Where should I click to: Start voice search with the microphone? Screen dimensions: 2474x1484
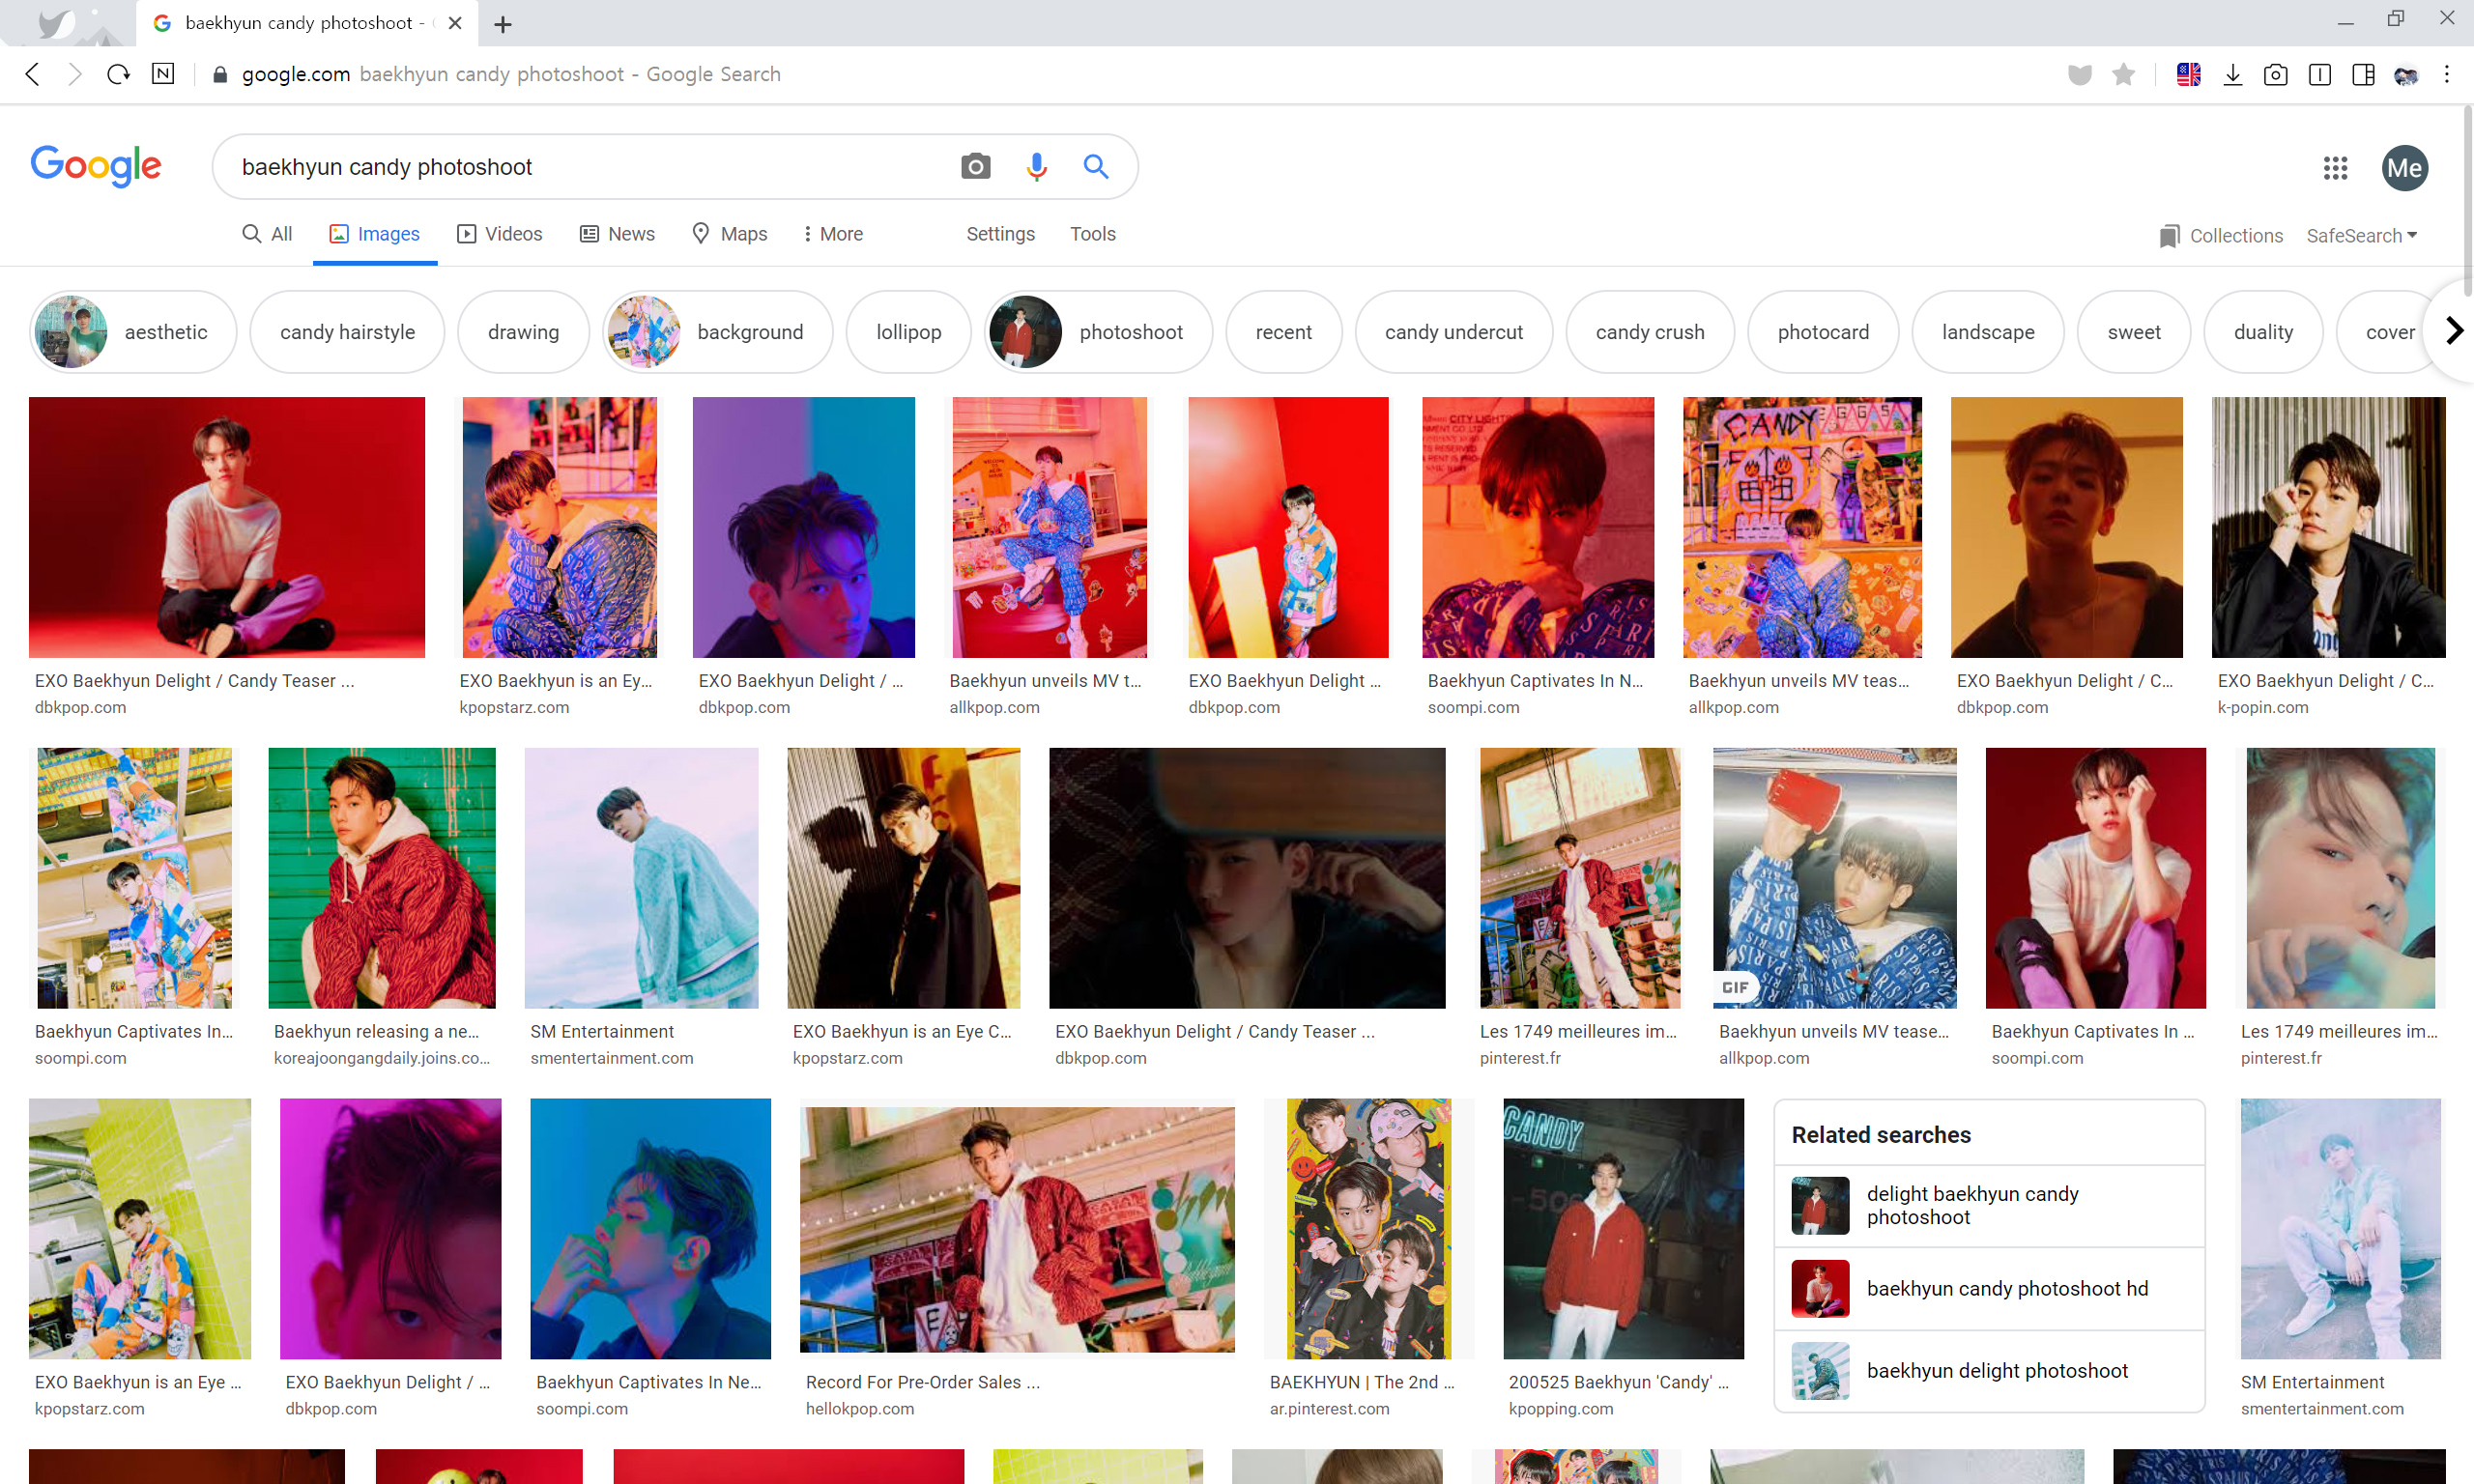click(1036, 166)
